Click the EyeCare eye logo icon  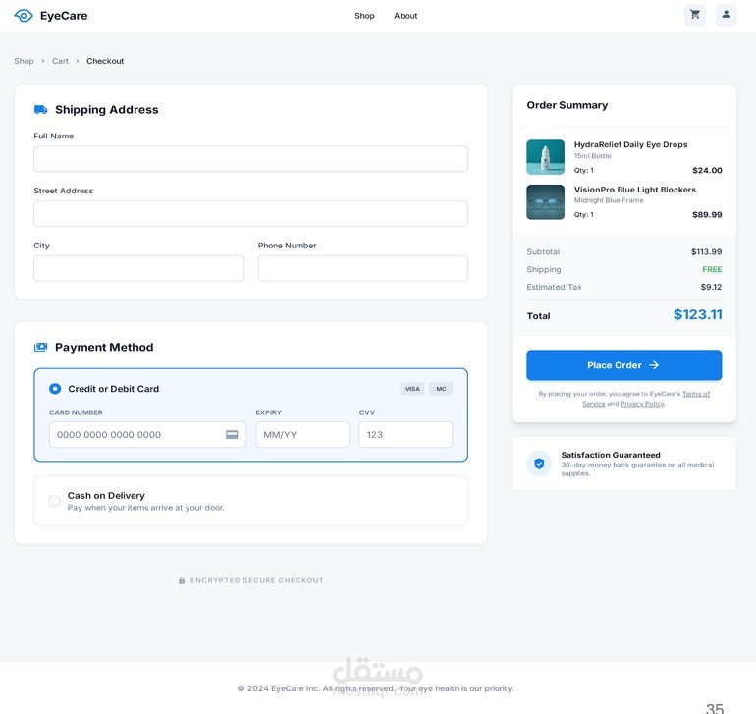pos(24,16)
